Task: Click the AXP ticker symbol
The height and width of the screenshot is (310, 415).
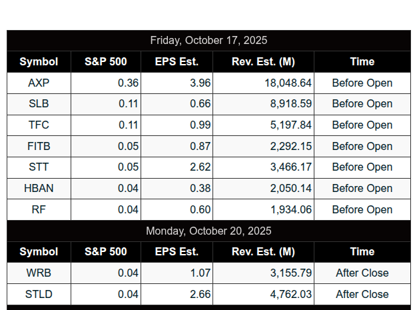Action: pos(39,83)
